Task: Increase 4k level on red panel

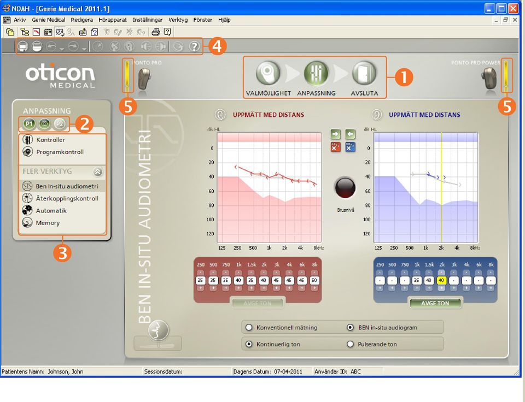Action: coord(289,288)
